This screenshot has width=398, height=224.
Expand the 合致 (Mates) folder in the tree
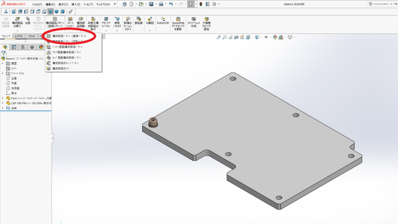[3, 108]
